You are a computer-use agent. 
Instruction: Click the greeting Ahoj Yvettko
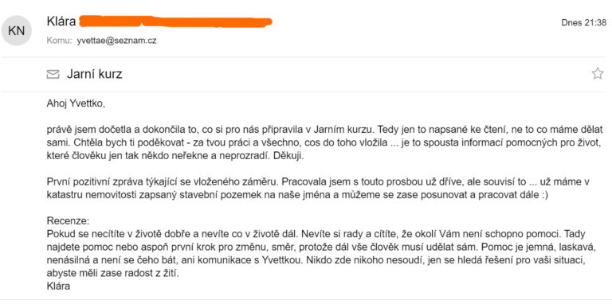pos(76,103)
